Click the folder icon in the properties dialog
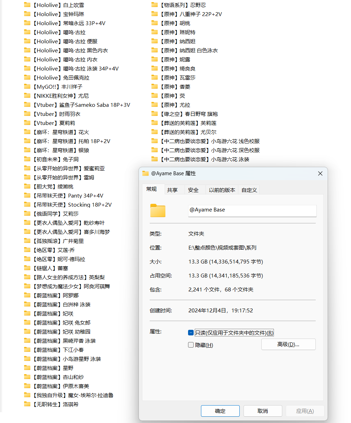Image resolution: width=351 pixels, height=423 pixels. coord(158,211)
